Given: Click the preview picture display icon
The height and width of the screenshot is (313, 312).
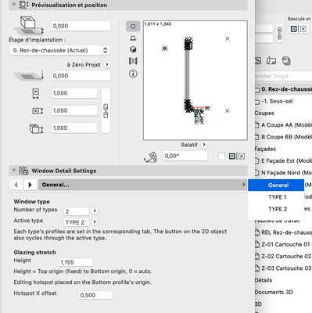Looking at the screenshot, I should (133, 61).
